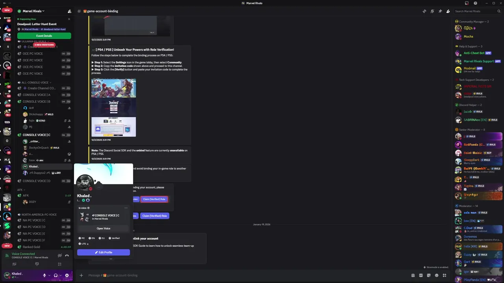
Task: Open the message attachment plus icon
Action: pos(81,275)
